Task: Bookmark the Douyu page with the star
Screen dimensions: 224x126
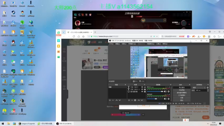Action: click(x=83, y=36)
